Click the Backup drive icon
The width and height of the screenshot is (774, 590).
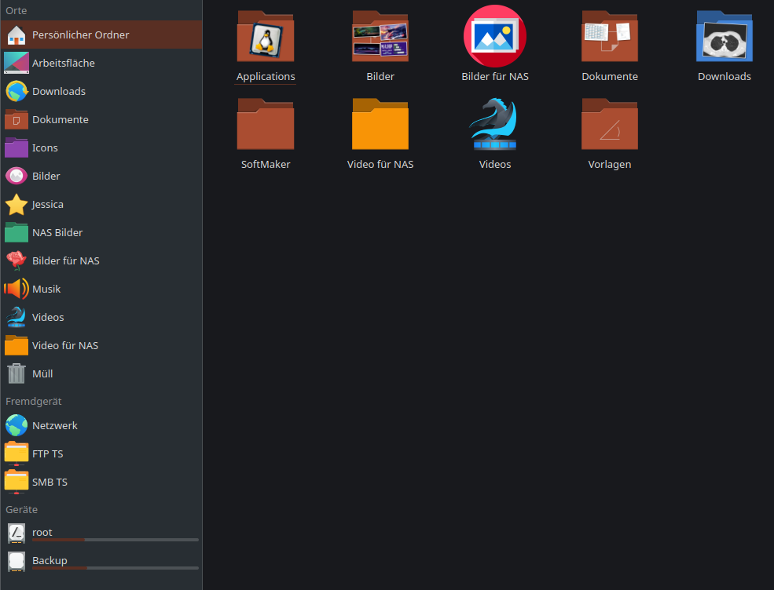tap(17, 562)
